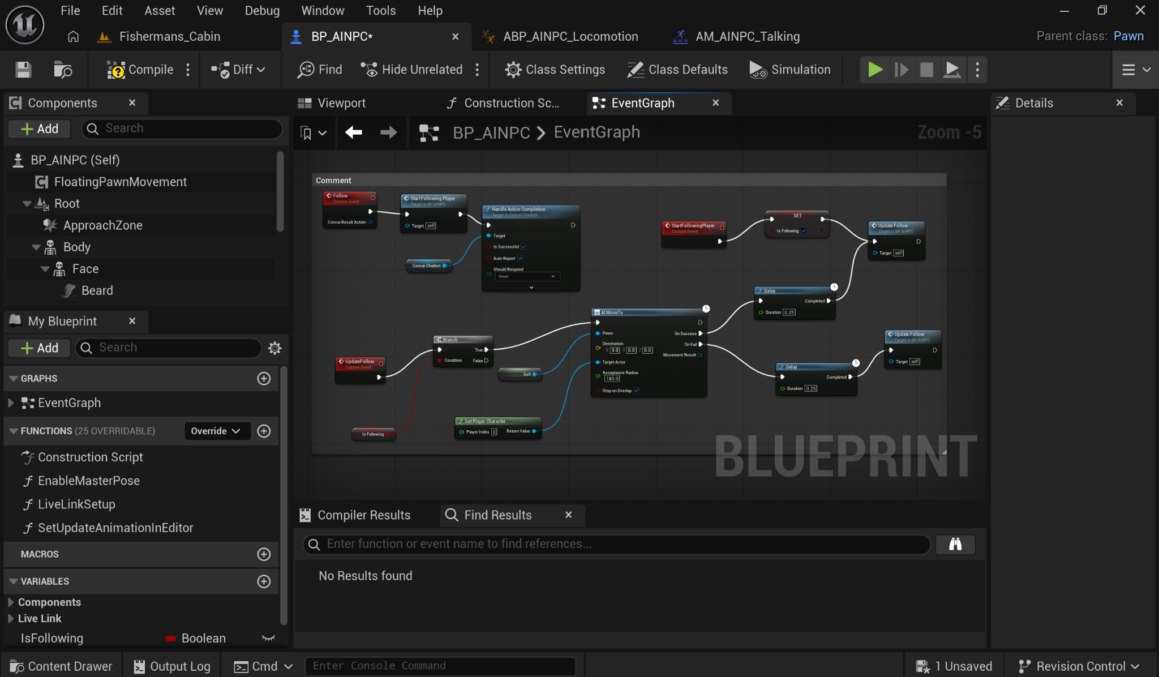Click the IsFollowing Boolean type swatch
The width and height of the screenshot is (1159, 677).
(x=170, y=639)
